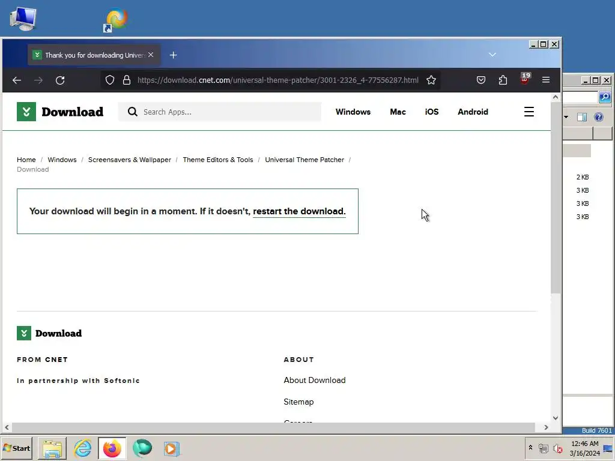Image resolution: width=615 pixels, height=461 pixels.
Task: Expand view options dropdown in background window
Action: tap(566, 117)
